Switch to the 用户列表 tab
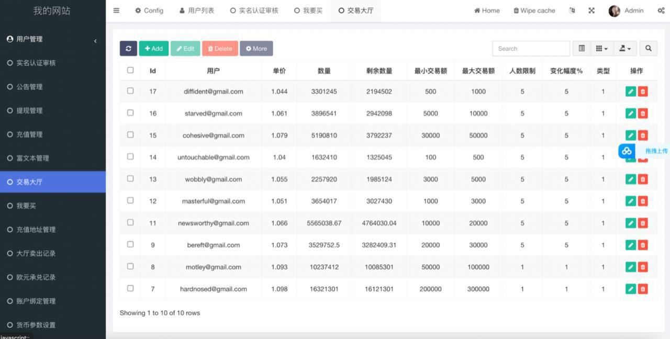The width and height of the screenshot is (670, 339). coord(196,10)
